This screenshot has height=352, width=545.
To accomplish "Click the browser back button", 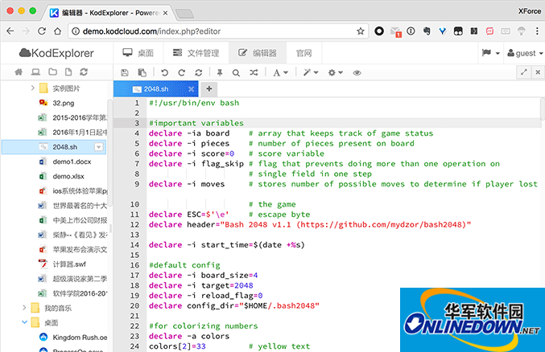I will point(10,31).
